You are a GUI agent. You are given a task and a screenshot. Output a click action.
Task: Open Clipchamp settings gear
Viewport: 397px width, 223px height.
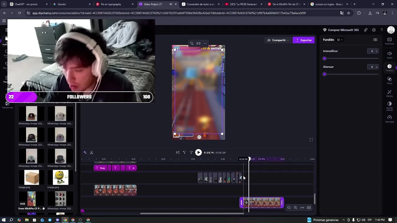tap(374, 30)
